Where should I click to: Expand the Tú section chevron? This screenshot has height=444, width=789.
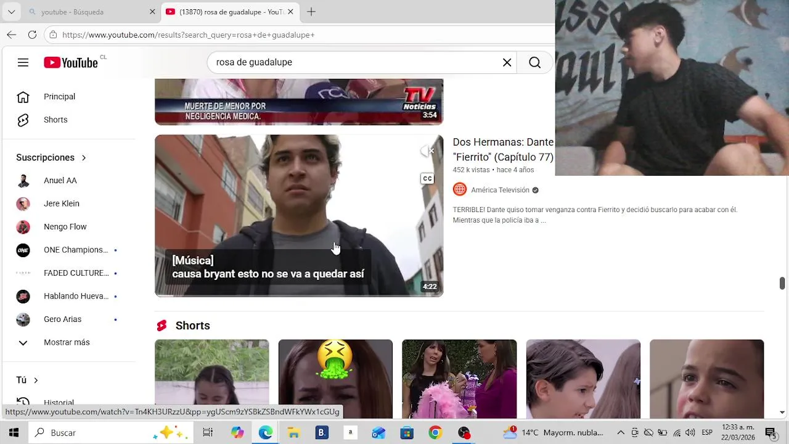pyautogui.click(x=36, y=380)
